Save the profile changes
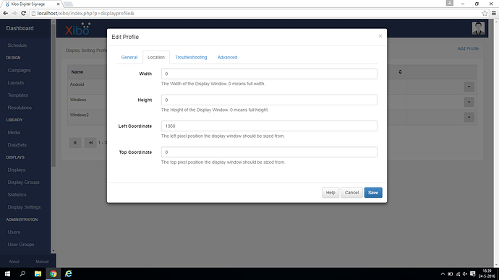Viewport: 499px width, 280px height. tap(373, 193)
